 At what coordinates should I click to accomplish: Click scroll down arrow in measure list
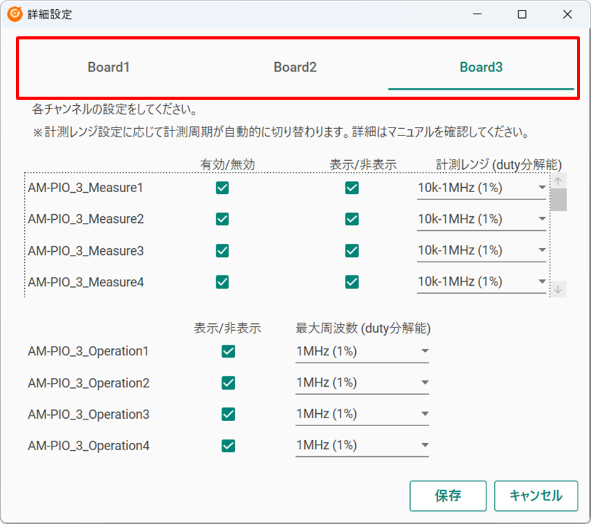558,289
